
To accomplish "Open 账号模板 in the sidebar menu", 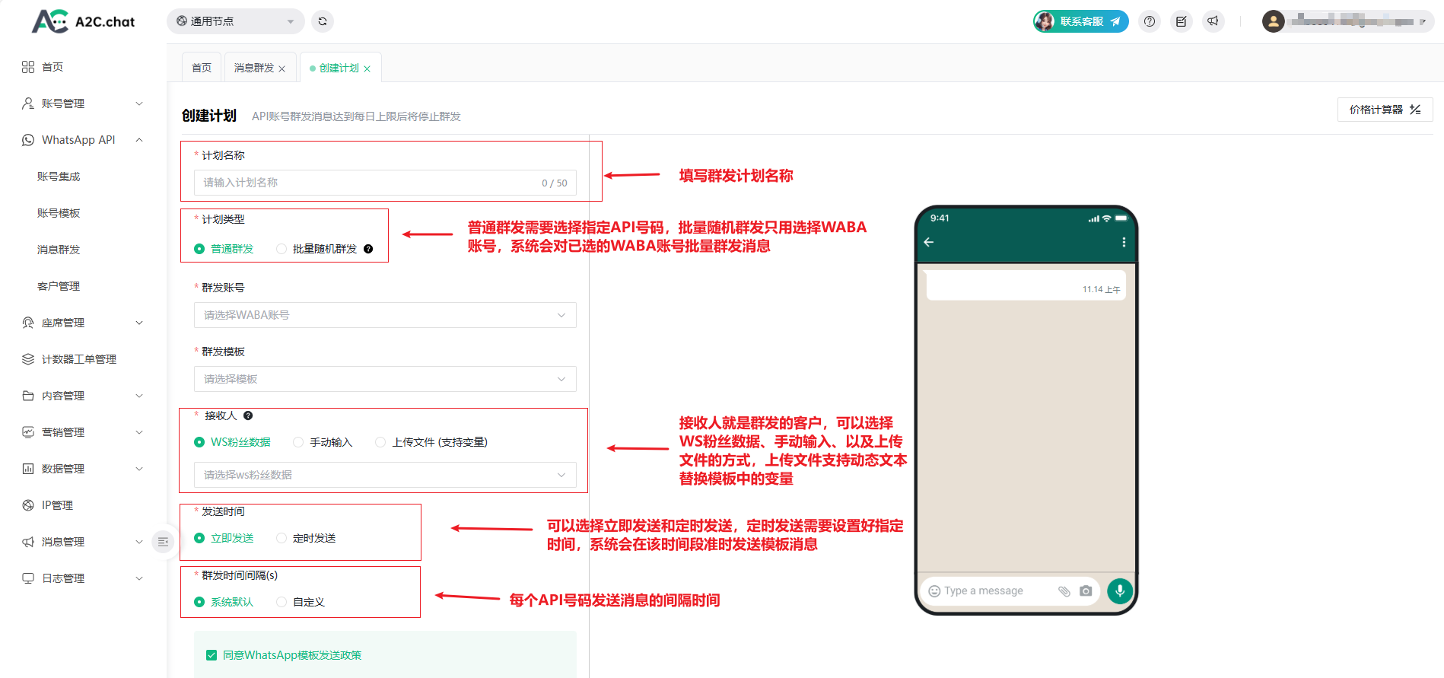I will click(59, 213).
